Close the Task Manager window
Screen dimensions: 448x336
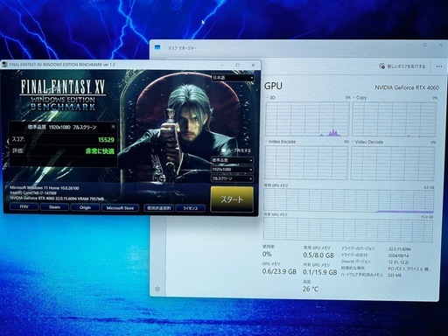click(x=441, y=45)
